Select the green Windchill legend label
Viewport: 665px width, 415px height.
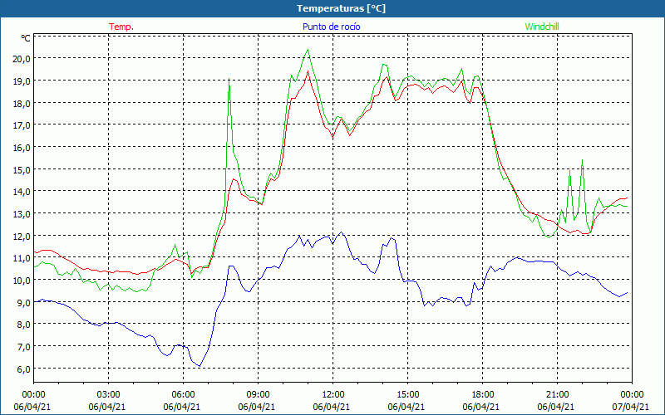tap(542, 27)
